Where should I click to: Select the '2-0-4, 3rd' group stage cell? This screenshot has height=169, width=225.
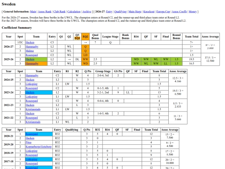pos(103,76)
